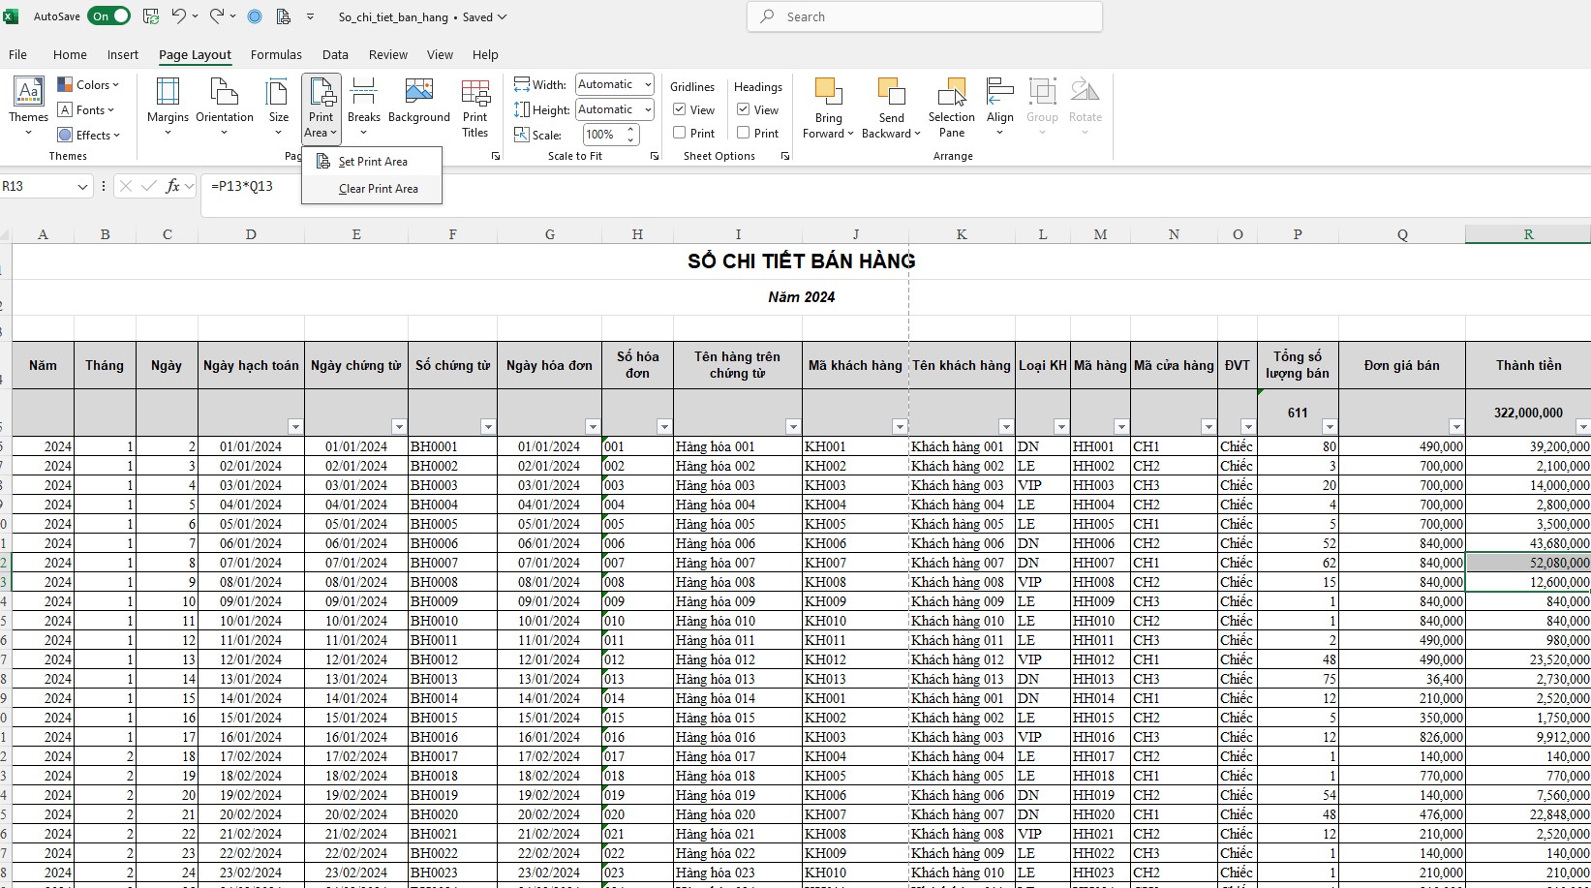The height and width of the screenshot is (888, 1591).
Task: Choose Set Print Area from the menu
Action: [373, 162]
